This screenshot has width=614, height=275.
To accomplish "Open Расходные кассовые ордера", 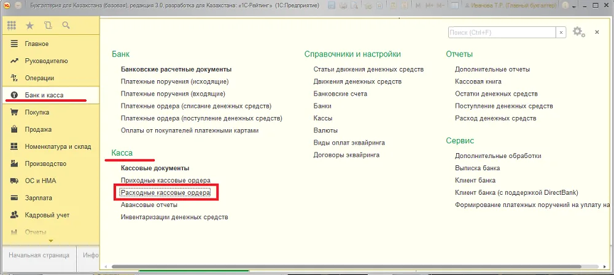I will (x=166, y=192).
